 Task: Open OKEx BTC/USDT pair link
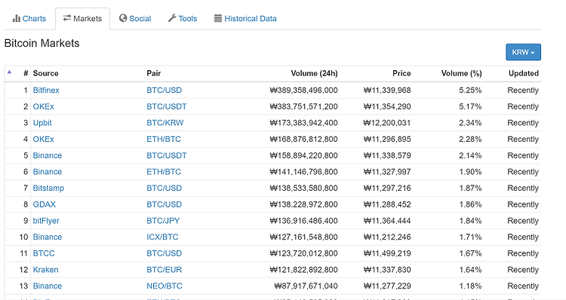pos(167,106)
